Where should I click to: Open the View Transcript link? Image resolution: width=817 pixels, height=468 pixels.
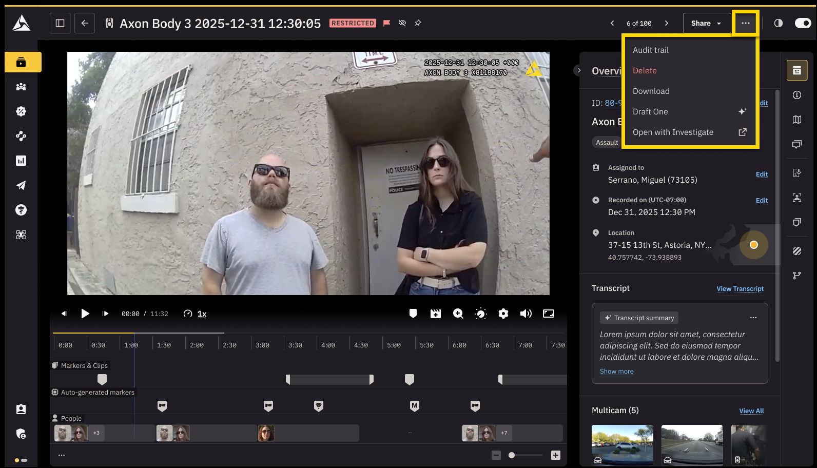740,289
